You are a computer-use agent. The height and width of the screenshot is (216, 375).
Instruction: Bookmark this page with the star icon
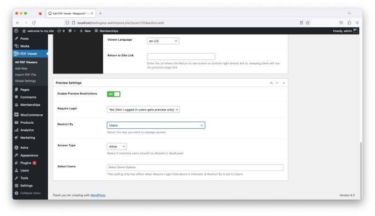click(307, 22)
